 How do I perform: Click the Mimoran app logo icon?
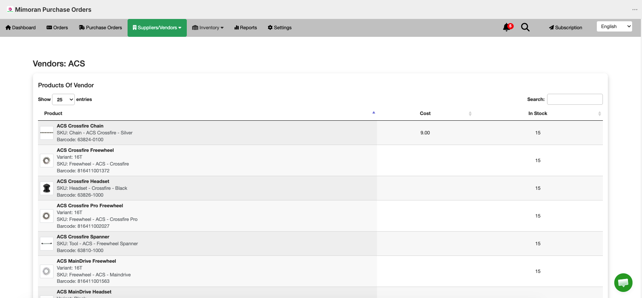10,9
